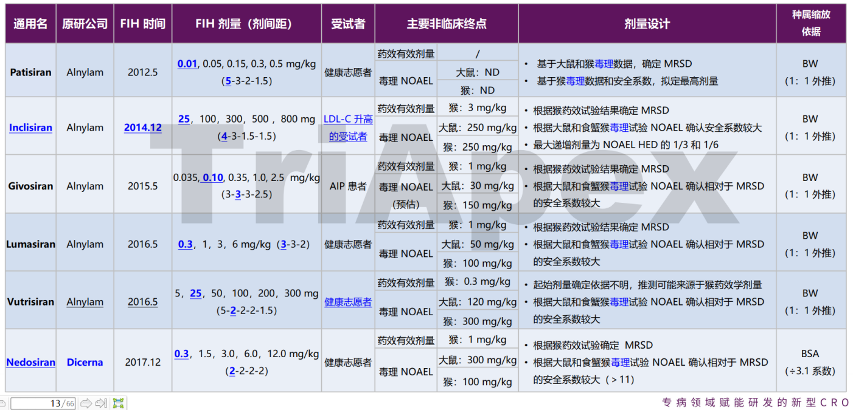Viewport: 853px width, 410px height.
Task: Click the 种属缩放依据 column header
Action: coord(810,23)
